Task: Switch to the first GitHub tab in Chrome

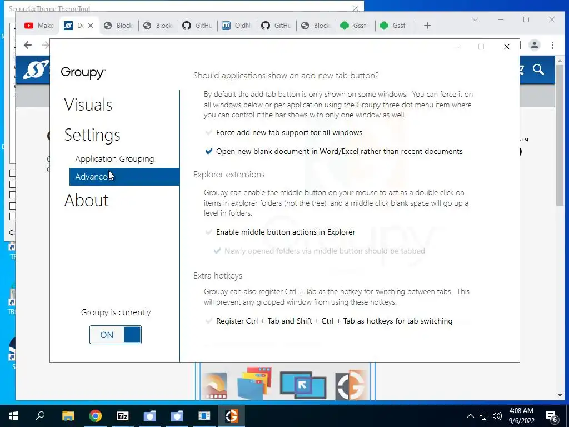Action: point(198,26)
